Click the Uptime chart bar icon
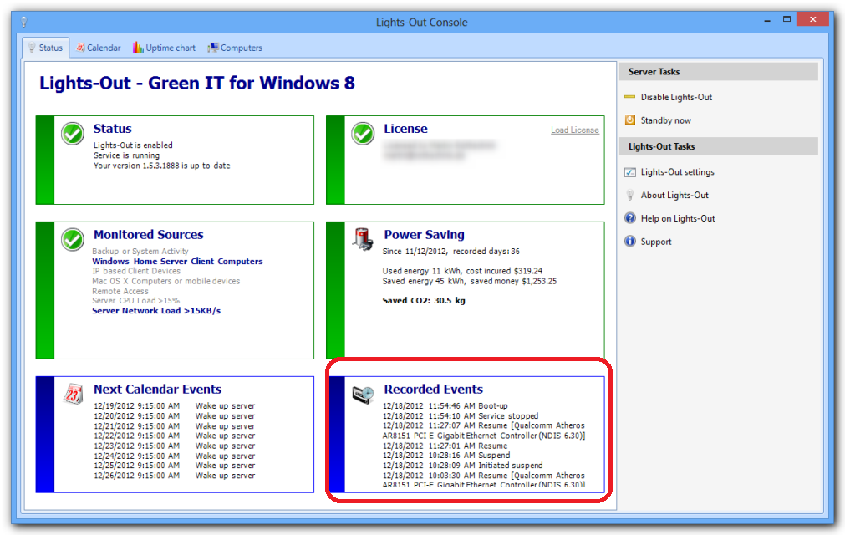This screenshot has height=535, width=845. pos(138,48)
